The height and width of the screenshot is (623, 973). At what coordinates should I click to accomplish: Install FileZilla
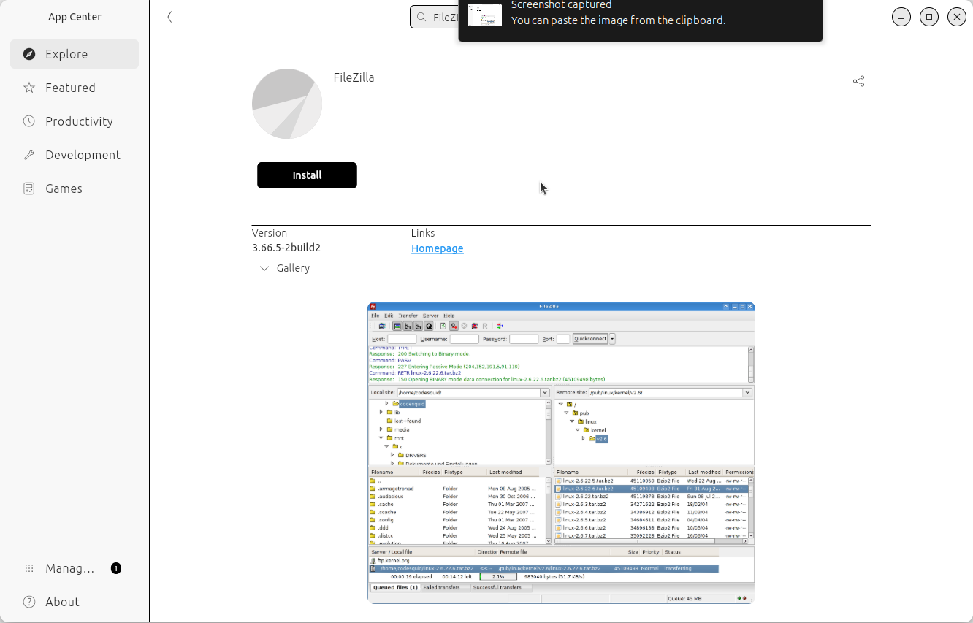[x=307, y=175]
